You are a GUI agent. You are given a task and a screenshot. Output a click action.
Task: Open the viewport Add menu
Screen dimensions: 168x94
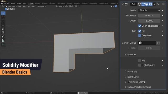pyautogui.click(x=29, y=6)
